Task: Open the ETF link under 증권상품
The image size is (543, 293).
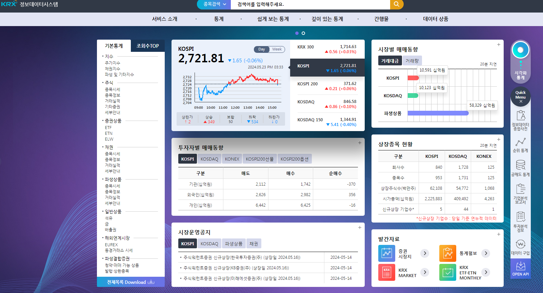Action: (108, 128)
